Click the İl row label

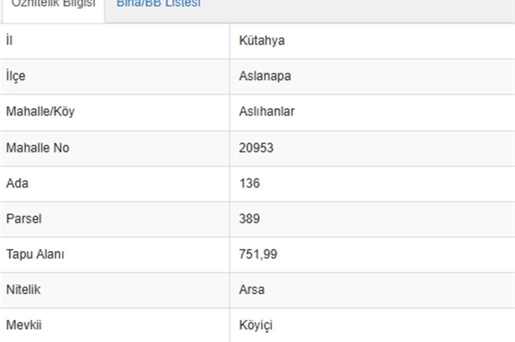click(8, 40)
